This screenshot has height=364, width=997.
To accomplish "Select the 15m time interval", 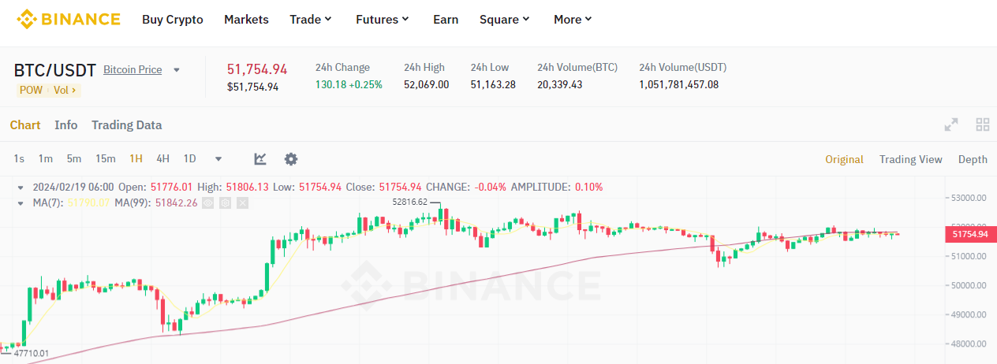I will pos(106,159).
